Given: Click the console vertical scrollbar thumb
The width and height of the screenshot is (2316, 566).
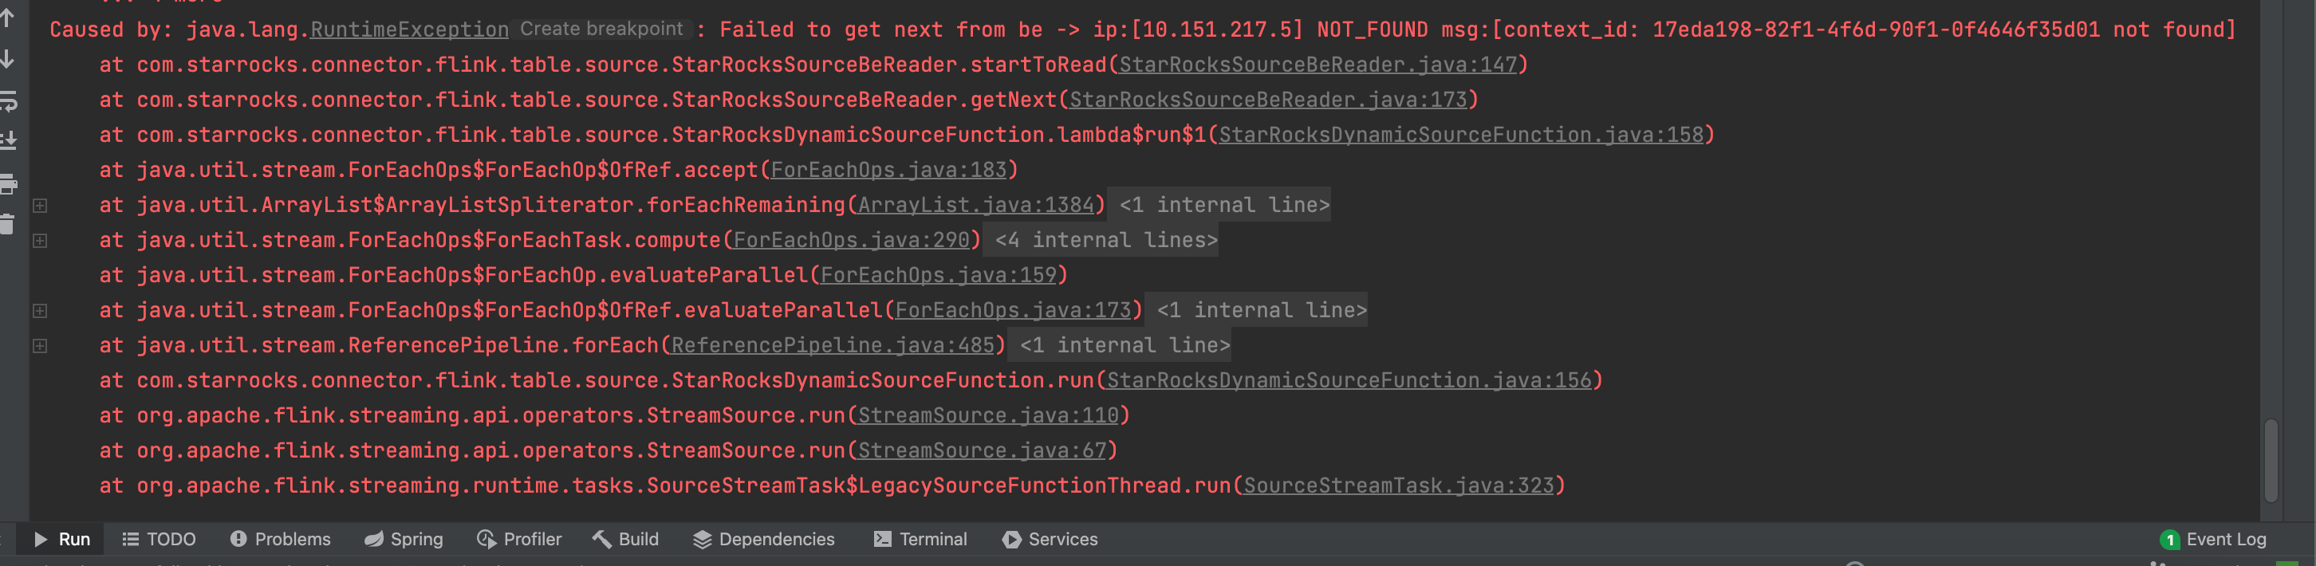Looking at the screenshot, I should [2271, 460].
